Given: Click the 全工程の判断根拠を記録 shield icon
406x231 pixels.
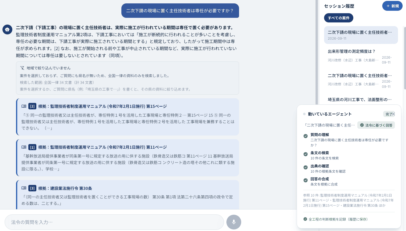Looking at the screenshot, I should tap(305, 219).
